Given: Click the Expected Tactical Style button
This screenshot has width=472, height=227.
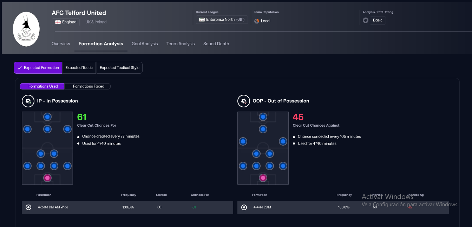Looking at the screenshot, I should pos(119,68).
